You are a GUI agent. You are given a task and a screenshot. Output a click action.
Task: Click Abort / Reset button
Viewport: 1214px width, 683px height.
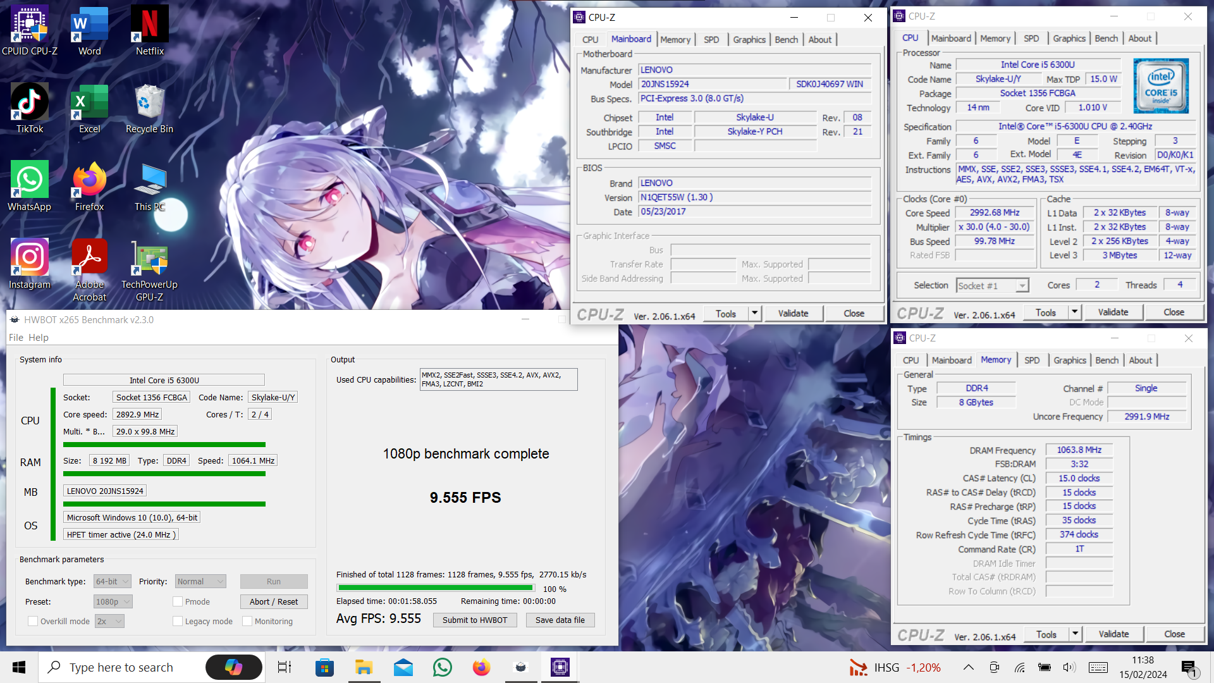point(274,601)
